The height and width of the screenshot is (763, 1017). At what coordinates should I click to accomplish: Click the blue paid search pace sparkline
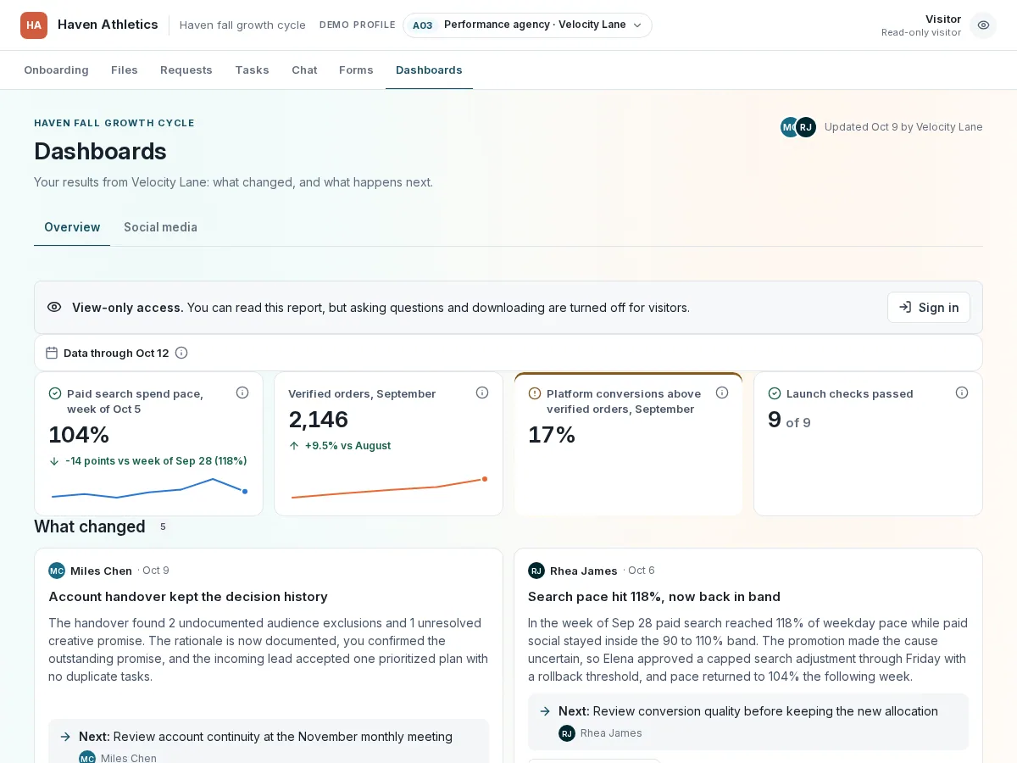pos(149,488)
